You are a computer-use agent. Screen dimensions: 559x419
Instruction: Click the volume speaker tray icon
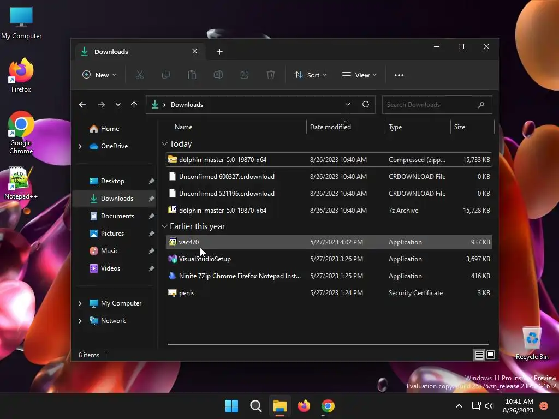tap(489, 406)
